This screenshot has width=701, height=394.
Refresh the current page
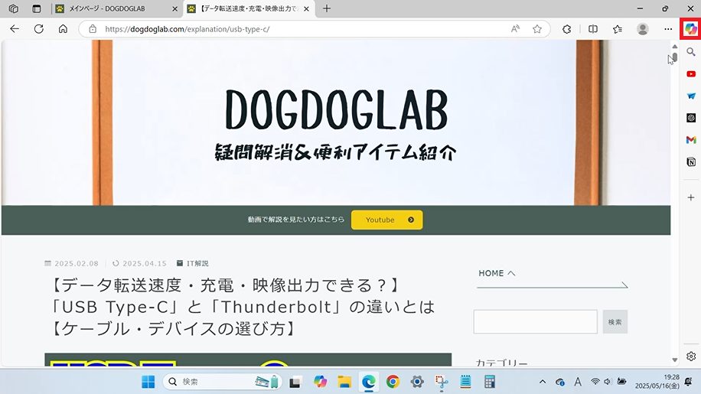(38, 29)
